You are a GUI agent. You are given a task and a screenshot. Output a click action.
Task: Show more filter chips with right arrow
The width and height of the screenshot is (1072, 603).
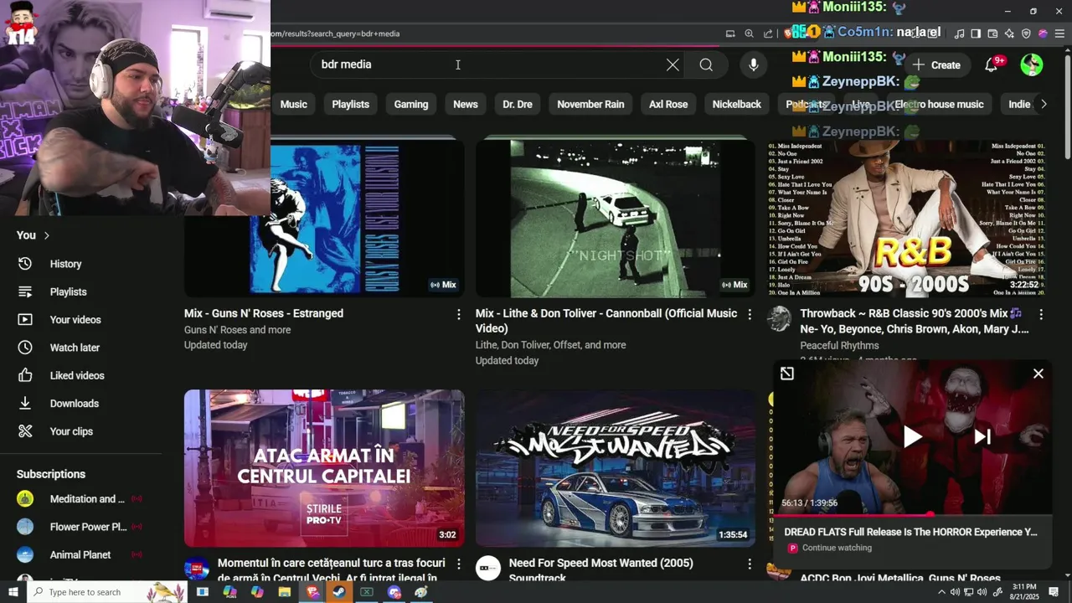1044,104
